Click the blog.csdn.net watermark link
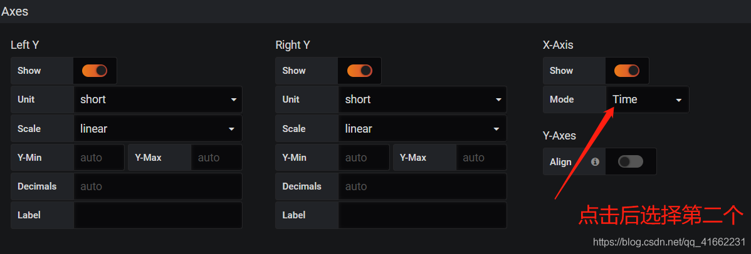751x254 pixels. pyautogui.click(x=669, y=241)
